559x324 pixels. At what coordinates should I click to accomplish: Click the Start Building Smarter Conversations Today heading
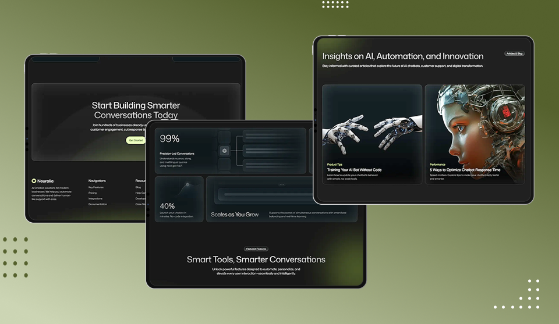pos(136,110)
